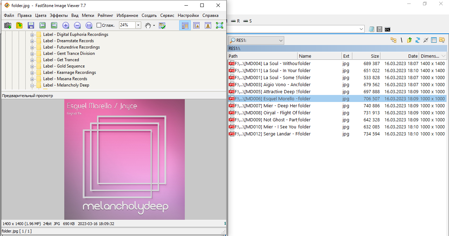Open the Справка menu
Viewport: 449px width, 236px height.
210,15
